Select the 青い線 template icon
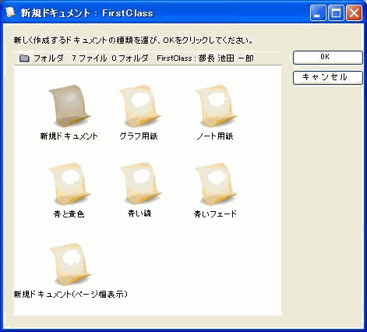The image size is (367, 332). (139, 184)
